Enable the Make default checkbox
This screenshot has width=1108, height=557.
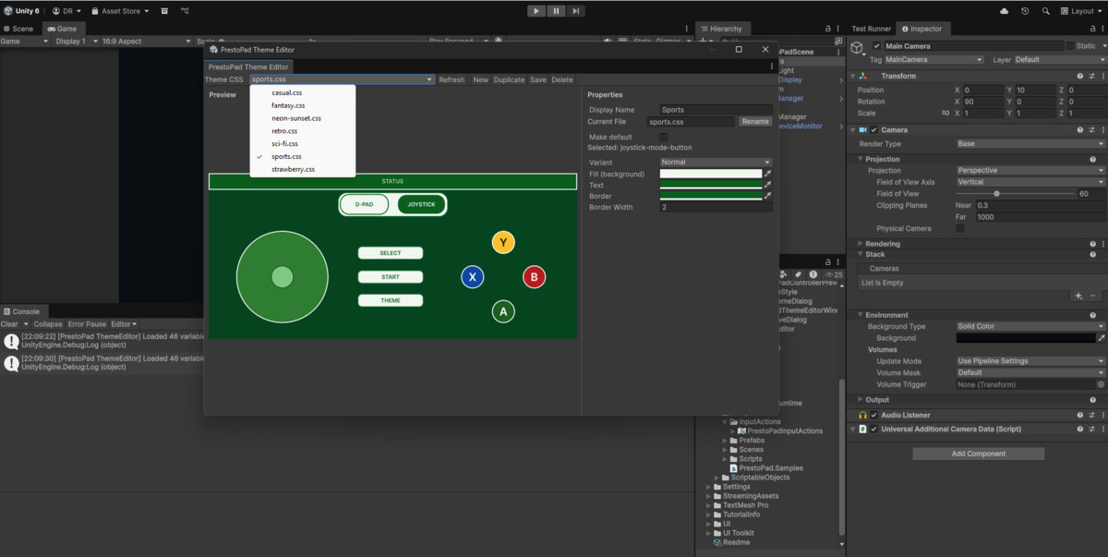click(x=663, y=137)
